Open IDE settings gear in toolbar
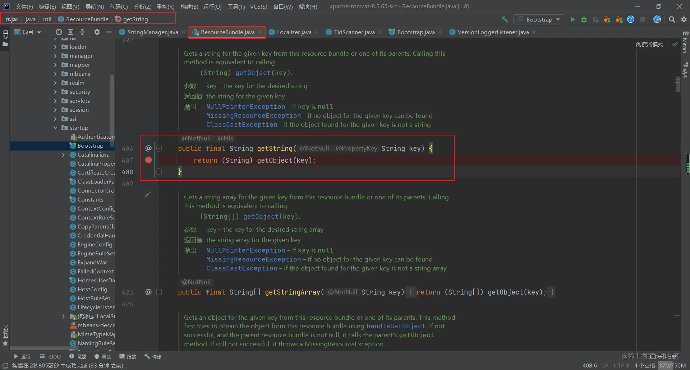The image size is (690, 370). 684,19
